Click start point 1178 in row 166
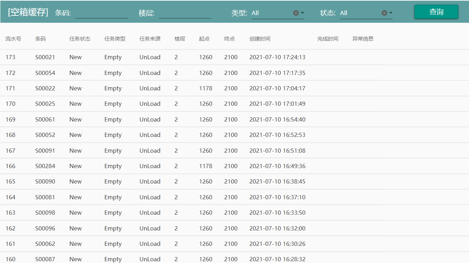 click(x=206, y=166)
